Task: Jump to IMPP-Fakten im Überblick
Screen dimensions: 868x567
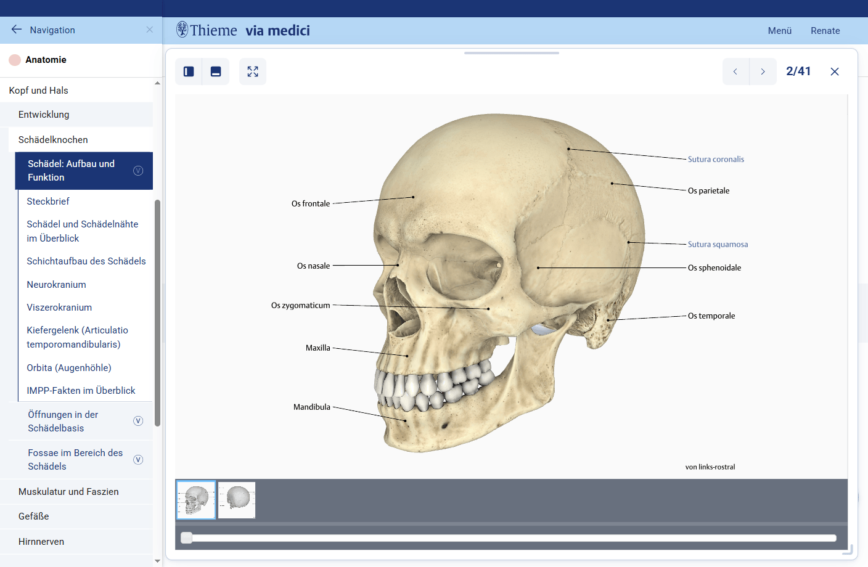Action: click(81, 391)
